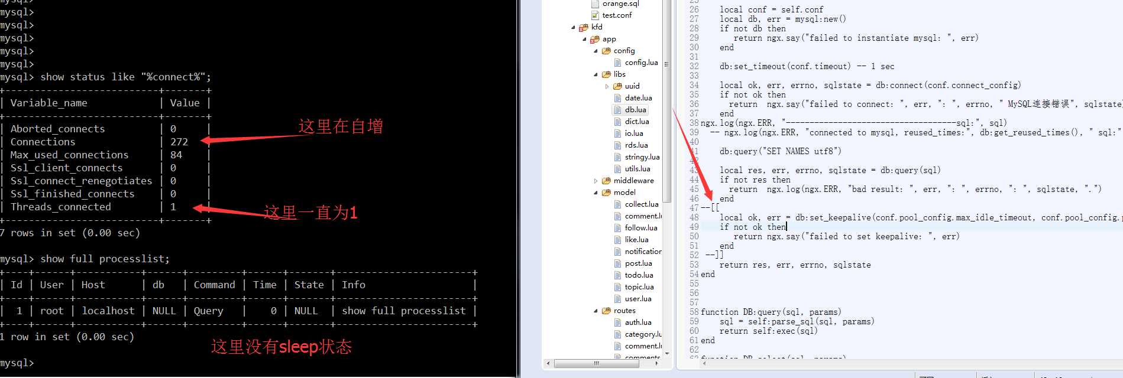The width and height of the screenshot is (1123, 378).
Task: Collapse the model folder node
Action: 596,193
